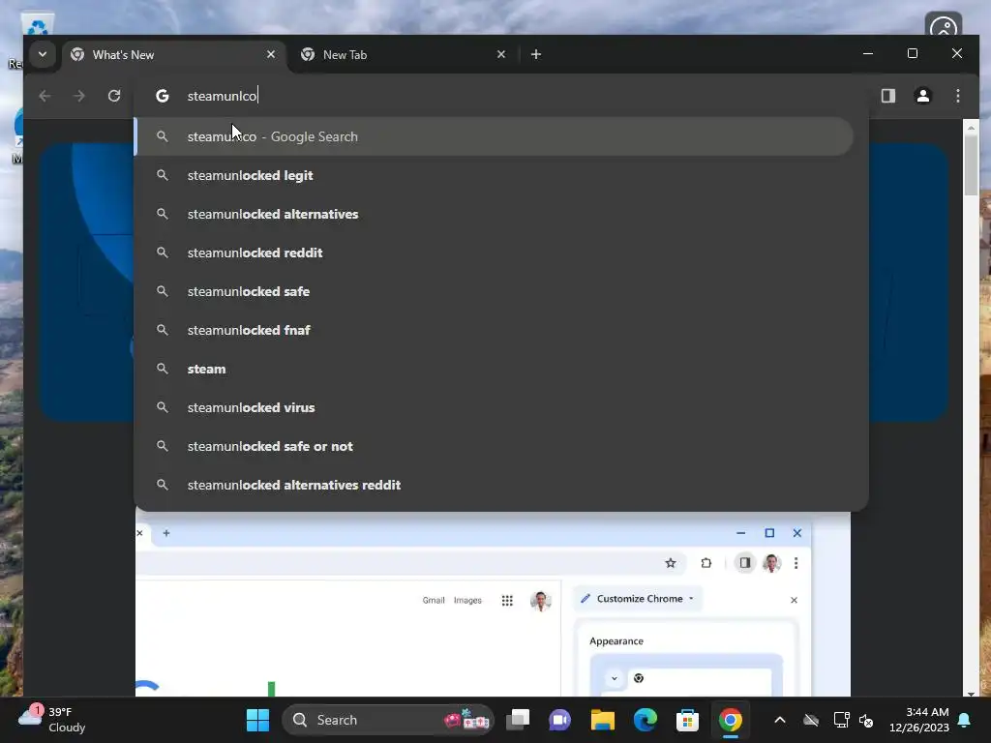Image resolution: width=991 pixels, height=743 pixels.
Task: Click the page's vertical scrollbar thumb
Action: click(x=971, y=164)
